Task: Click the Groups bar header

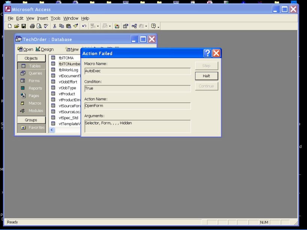Action: 31,120
